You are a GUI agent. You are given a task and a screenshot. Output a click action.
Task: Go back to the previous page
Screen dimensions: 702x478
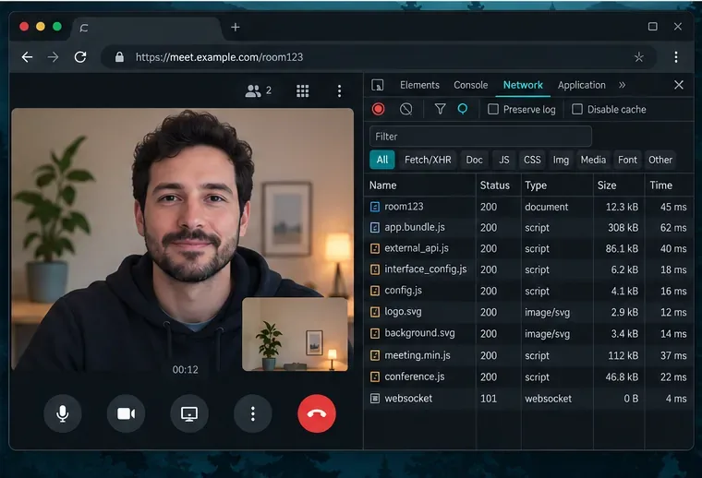28,57
